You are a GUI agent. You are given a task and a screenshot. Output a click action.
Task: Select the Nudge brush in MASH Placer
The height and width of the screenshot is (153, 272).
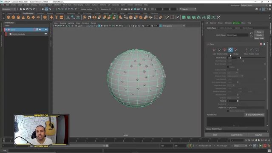[x=236, y=50]
